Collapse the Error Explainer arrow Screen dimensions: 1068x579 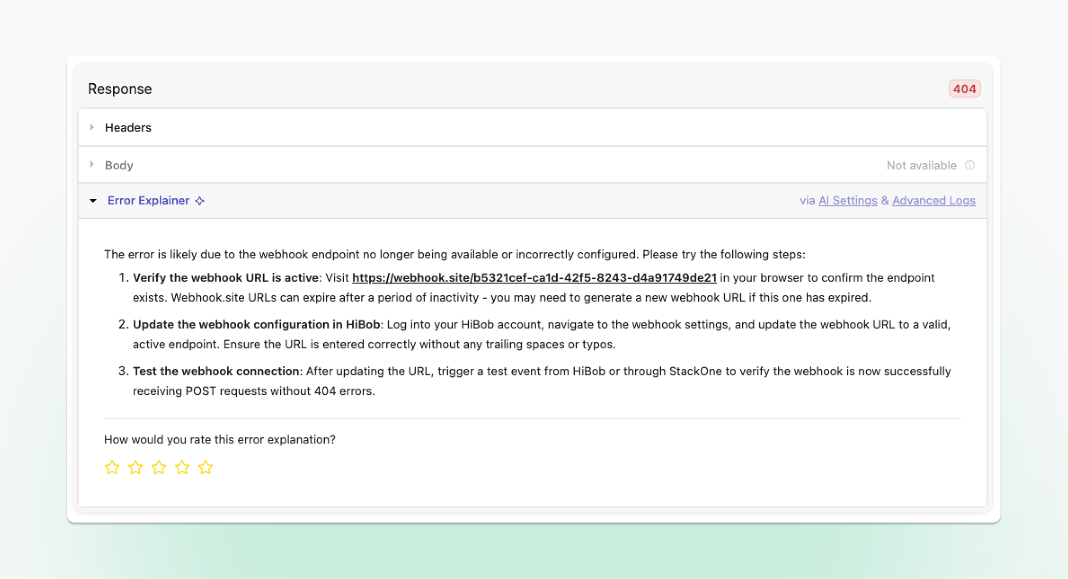click(93, 201)
